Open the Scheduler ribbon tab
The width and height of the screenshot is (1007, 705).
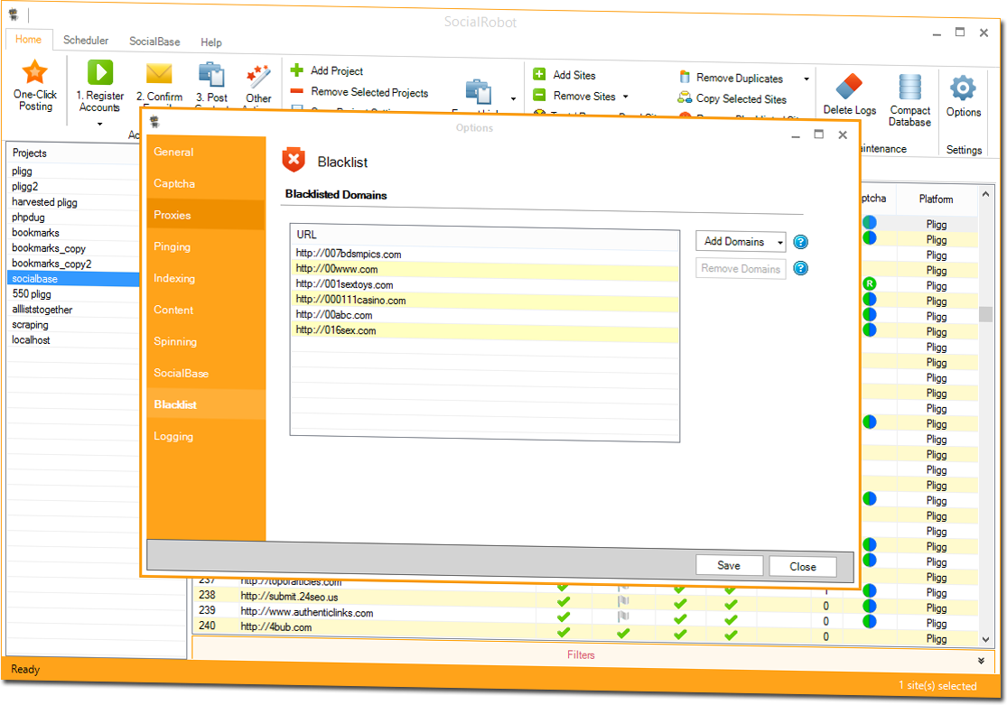86,40
